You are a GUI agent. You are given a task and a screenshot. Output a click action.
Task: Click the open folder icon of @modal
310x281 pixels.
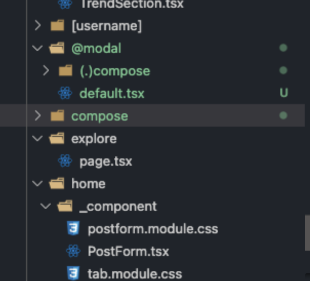click(x=57, y=48)
